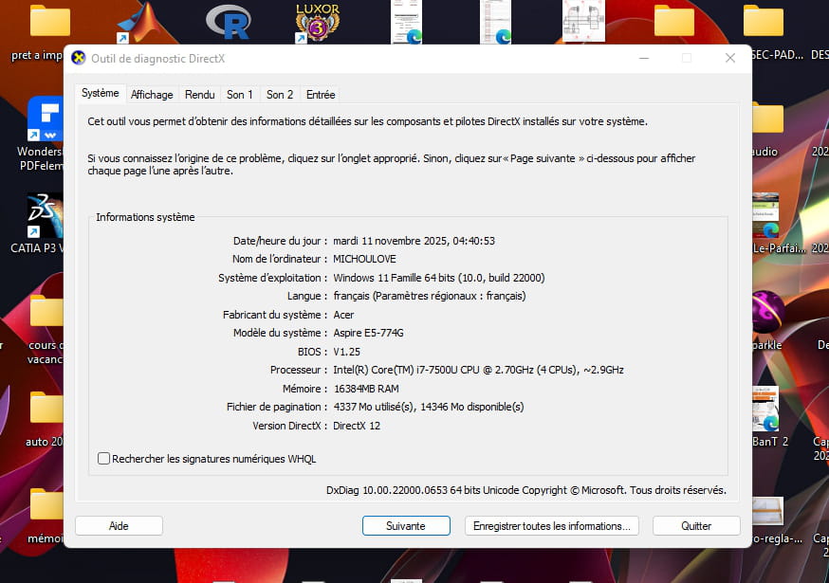The image size is (829, 583).
Task: Launch the Luxor 3 game shortcut
Action: [x=317, y=22]
